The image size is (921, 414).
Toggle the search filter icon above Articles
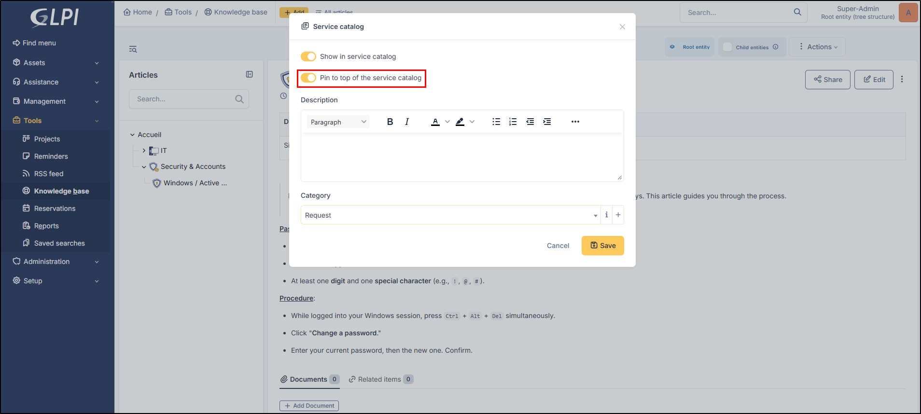point(133,49)
